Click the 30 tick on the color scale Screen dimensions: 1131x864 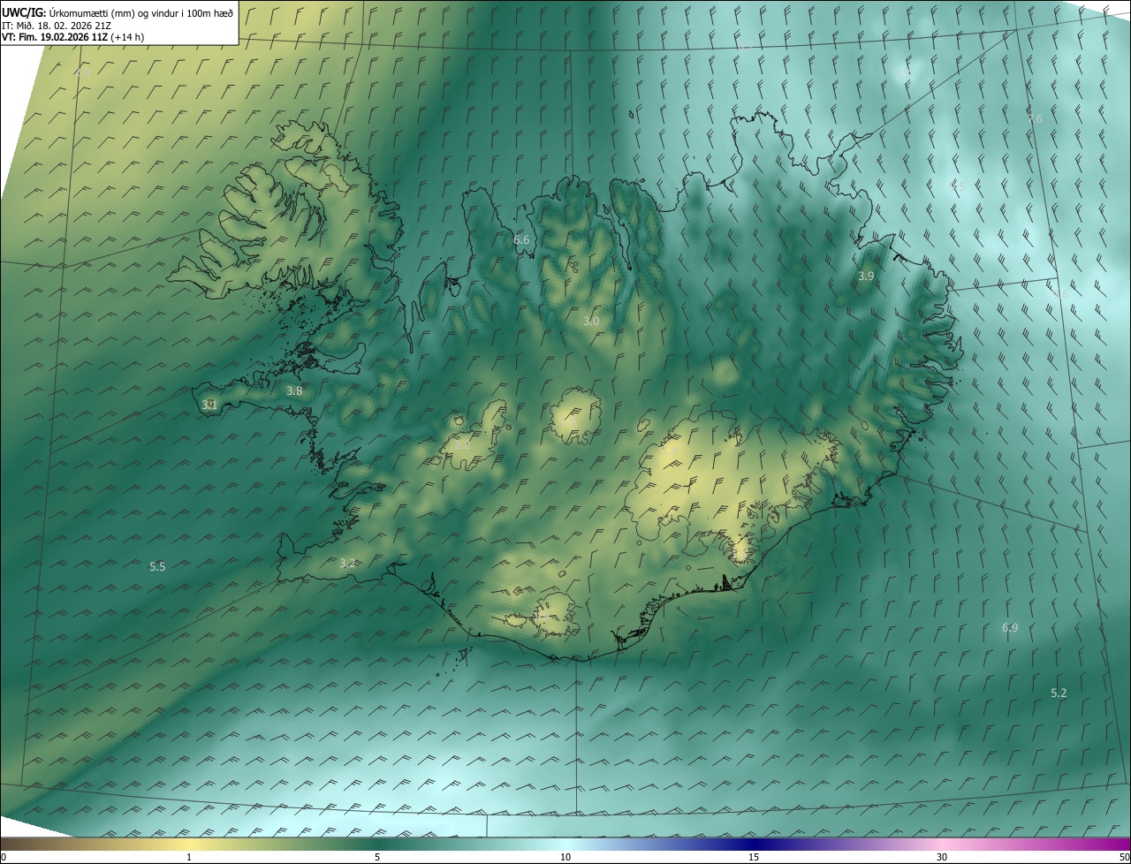point(942,857)
